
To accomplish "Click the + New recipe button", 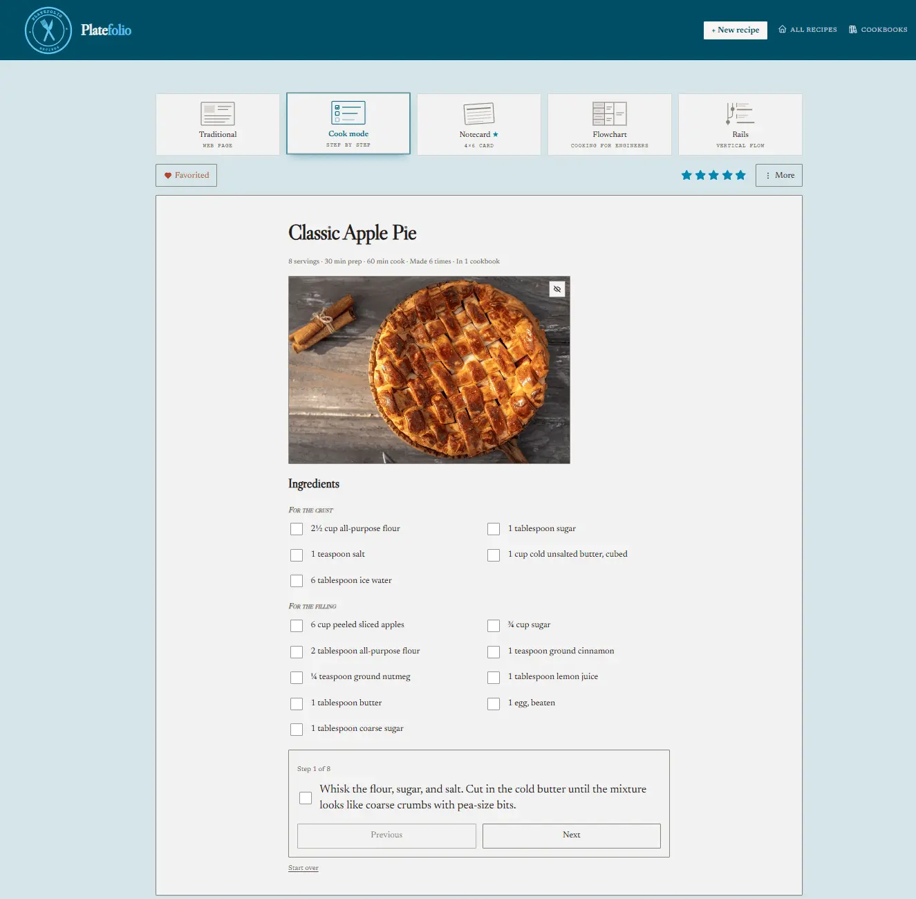I will point(736,30).
